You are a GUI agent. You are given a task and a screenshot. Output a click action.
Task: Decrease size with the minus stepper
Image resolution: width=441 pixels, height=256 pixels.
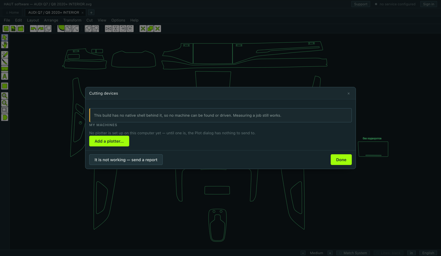pyautogui.click(x=303, y=253)
